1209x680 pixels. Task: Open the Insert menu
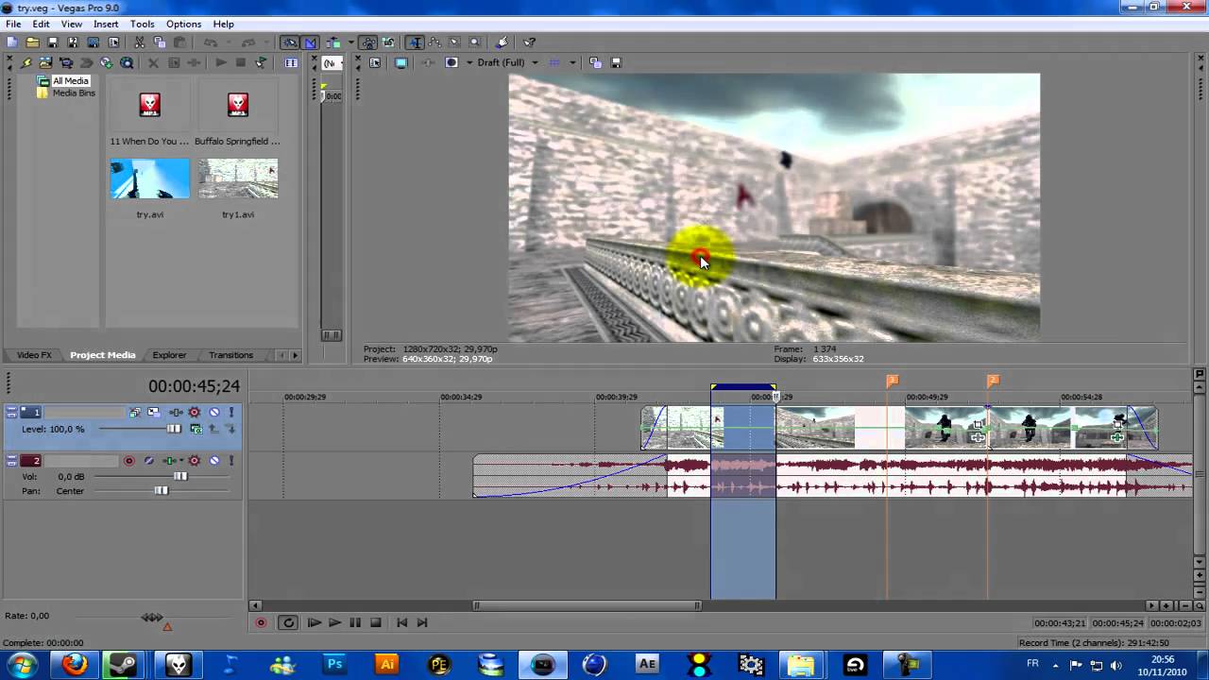[x=106, y=24]
